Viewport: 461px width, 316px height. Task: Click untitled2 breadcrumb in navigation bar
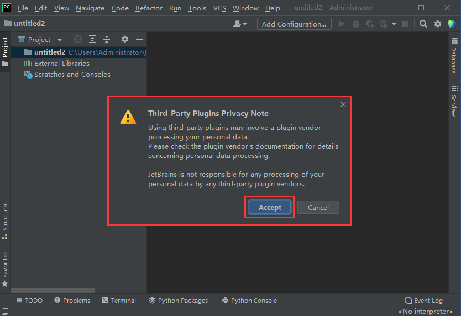coord(24,24)
